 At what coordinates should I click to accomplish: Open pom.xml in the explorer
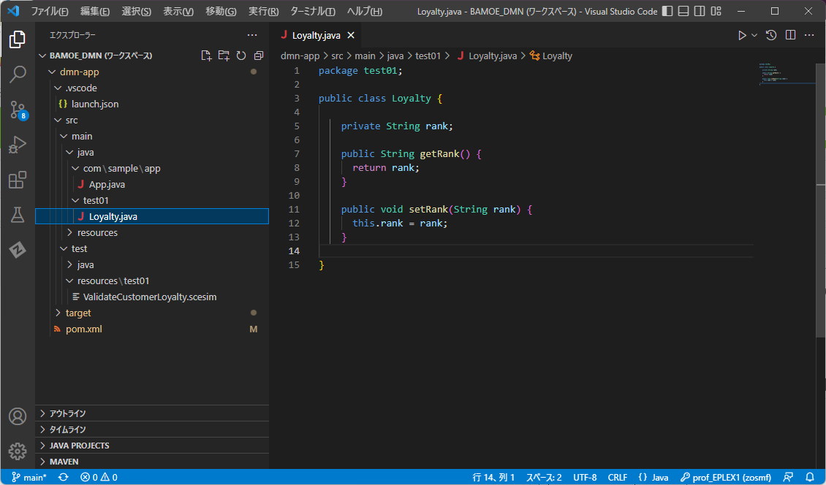[83, 329]
